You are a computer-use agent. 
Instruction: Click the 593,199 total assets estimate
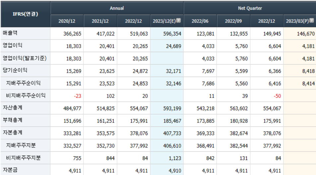click(x=172, y=109)
